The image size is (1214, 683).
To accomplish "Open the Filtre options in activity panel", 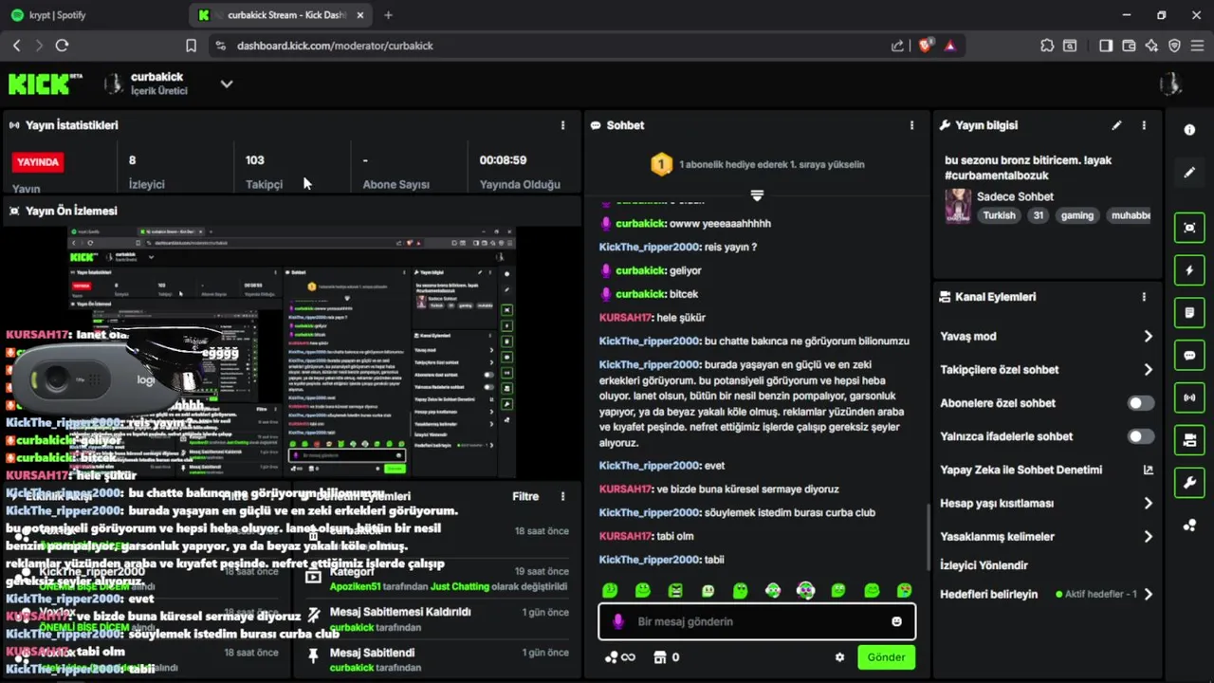I will coord(525,496).
